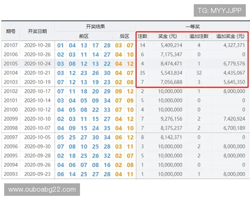Select prize amount 8,474,471

pos(171,64)
